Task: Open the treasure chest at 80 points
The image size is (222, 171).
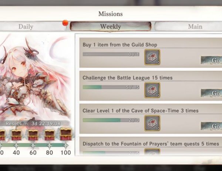Action: coord(50,135)
